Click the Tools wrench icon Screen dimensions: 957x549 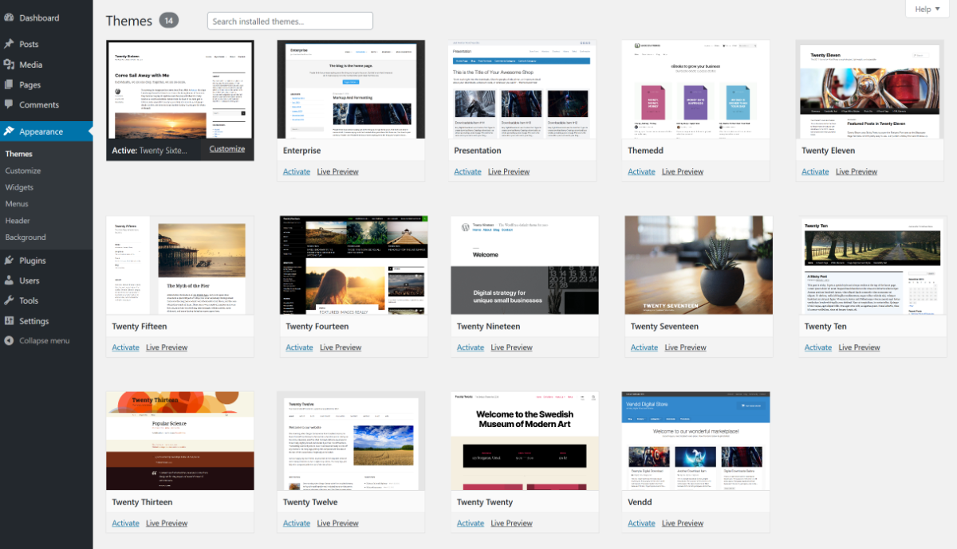[9, 300]
